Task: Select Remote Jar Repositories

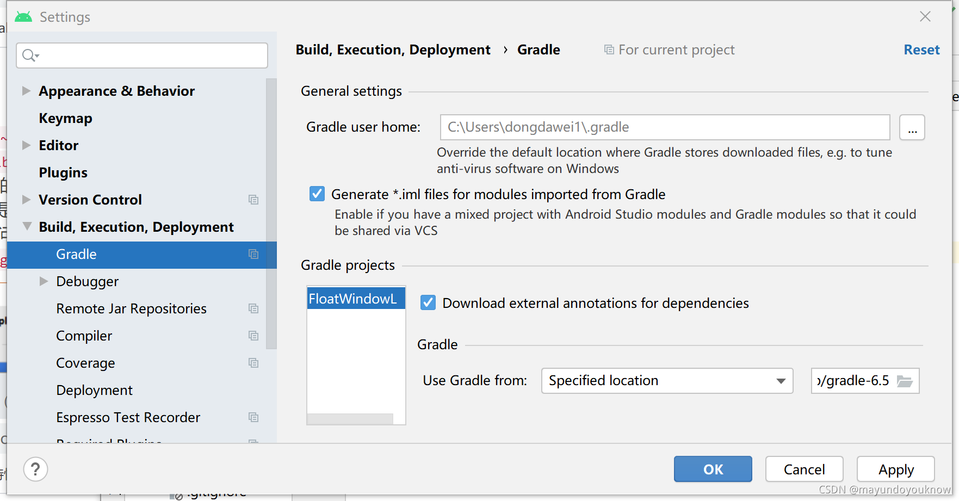Action: 131,308
